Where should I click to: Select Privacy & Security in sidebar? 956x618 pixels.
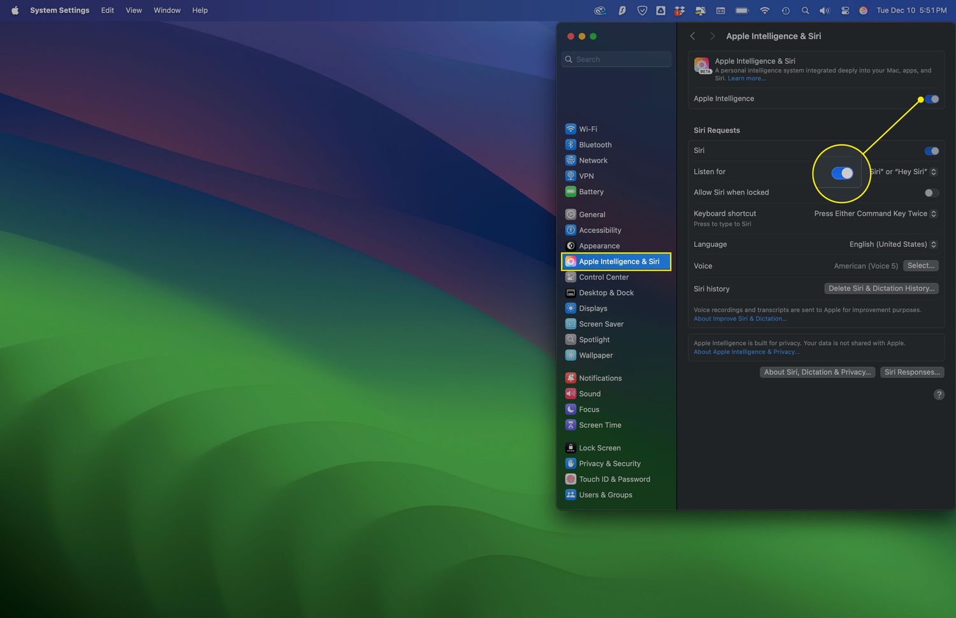pos(609,464)
